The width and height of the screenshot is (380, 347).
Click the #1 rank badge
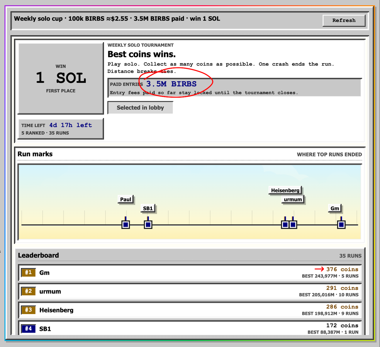pyautogui.click(x=28, y=272)
